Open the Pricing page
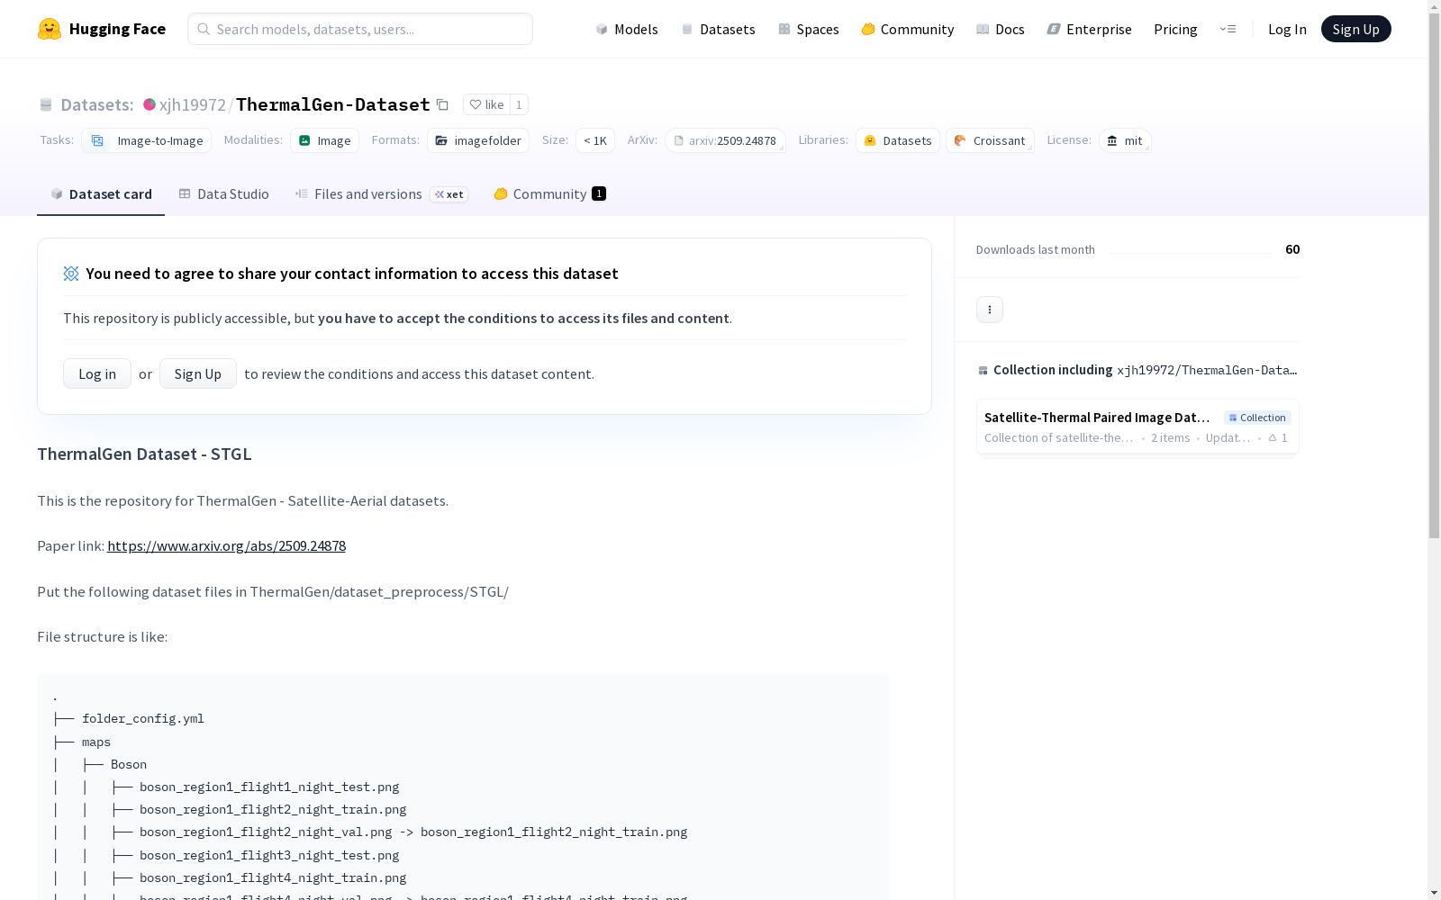The image size is (1441, 900). (x=1175, y=29)
